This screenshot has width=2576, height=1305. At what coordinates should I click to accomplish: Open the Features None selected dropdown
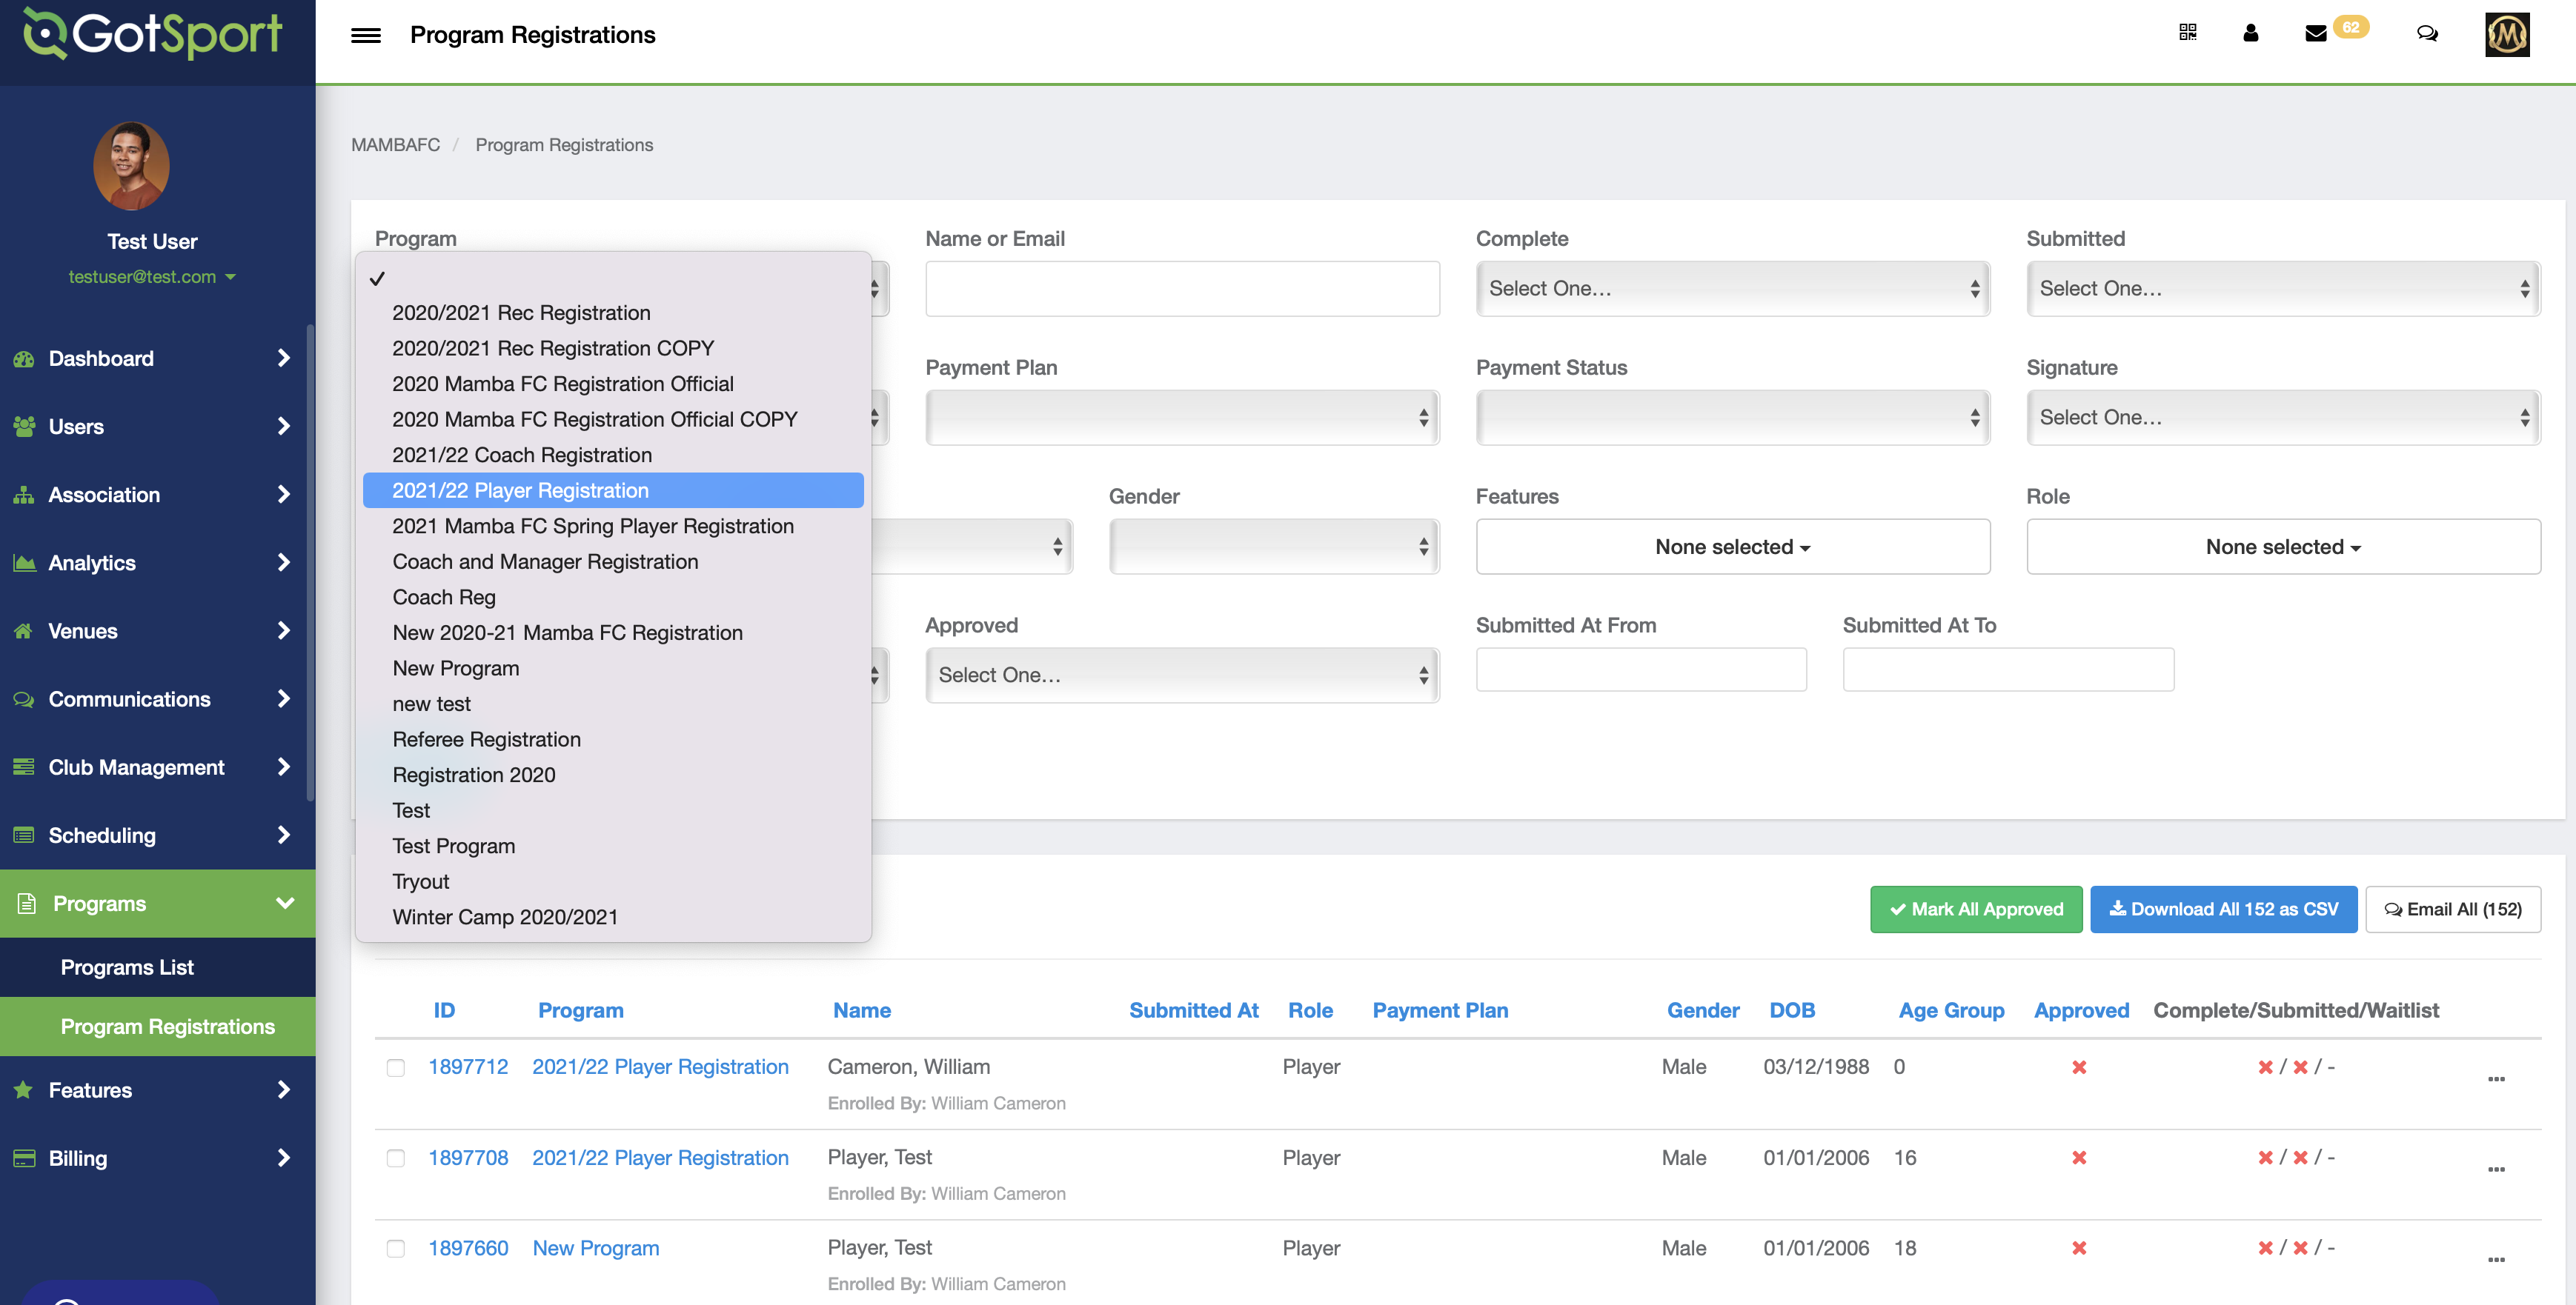click(x=1732, y=547)
